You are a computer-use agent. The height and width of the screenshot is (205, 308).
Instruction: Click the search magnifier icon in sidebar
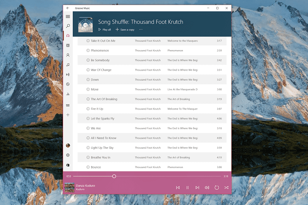pos(68,26)
